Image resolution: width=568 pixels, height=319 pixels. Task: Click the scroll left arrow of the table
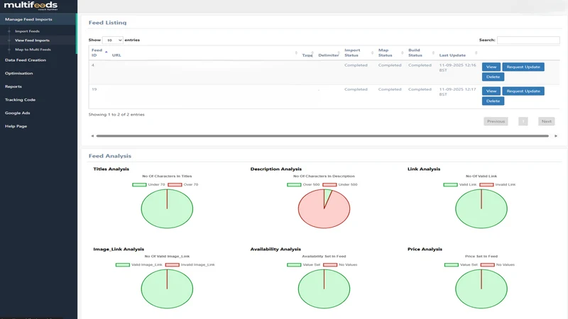[x=92, y=136]
